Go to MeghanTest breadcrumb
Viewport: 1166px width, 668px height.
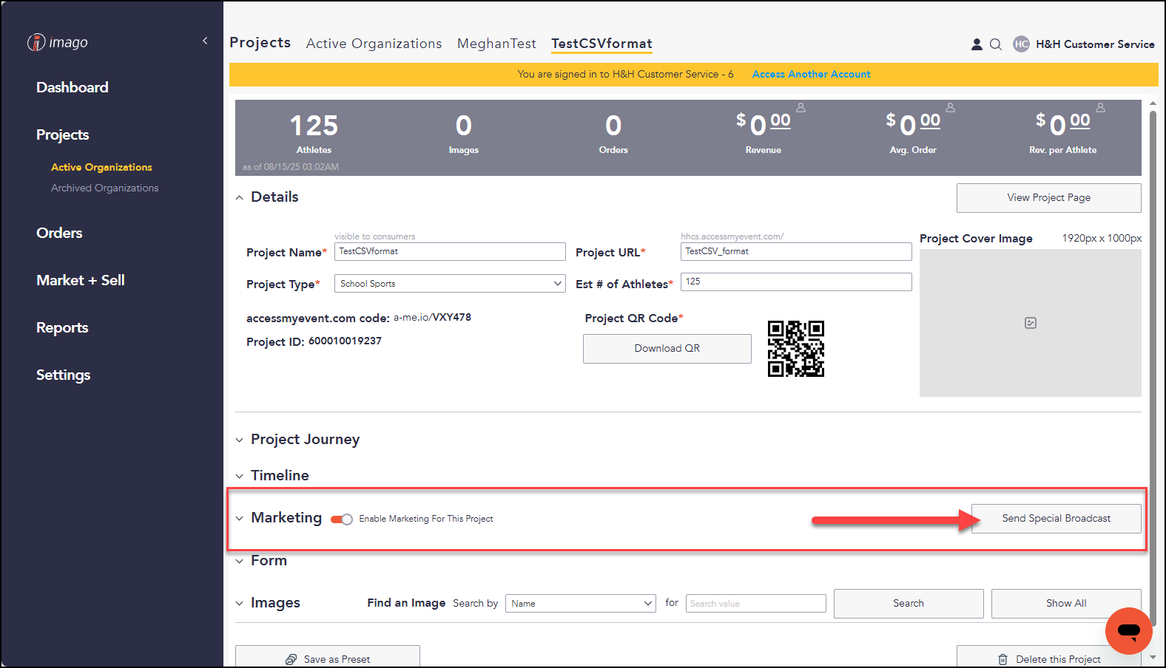pos(496,44)
